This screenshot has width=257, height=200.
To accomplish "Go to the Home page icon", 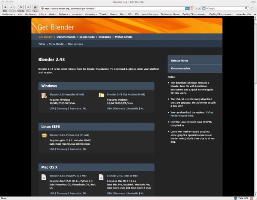I will point(35,7).
